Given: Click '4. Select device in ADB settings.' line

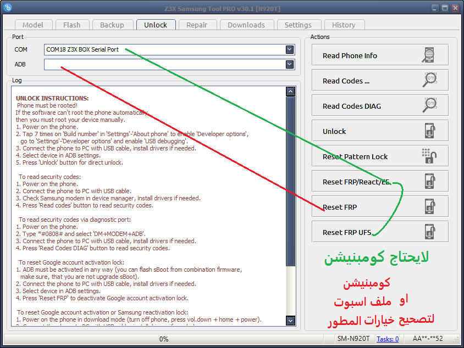Looking at the screenshot, I should [x=58, y=155].
